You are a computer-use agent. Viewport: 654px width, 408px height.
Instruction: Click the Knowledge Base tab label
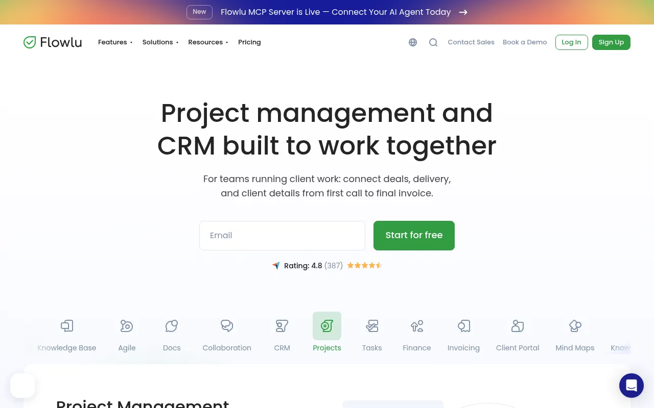tap(67, 348)
